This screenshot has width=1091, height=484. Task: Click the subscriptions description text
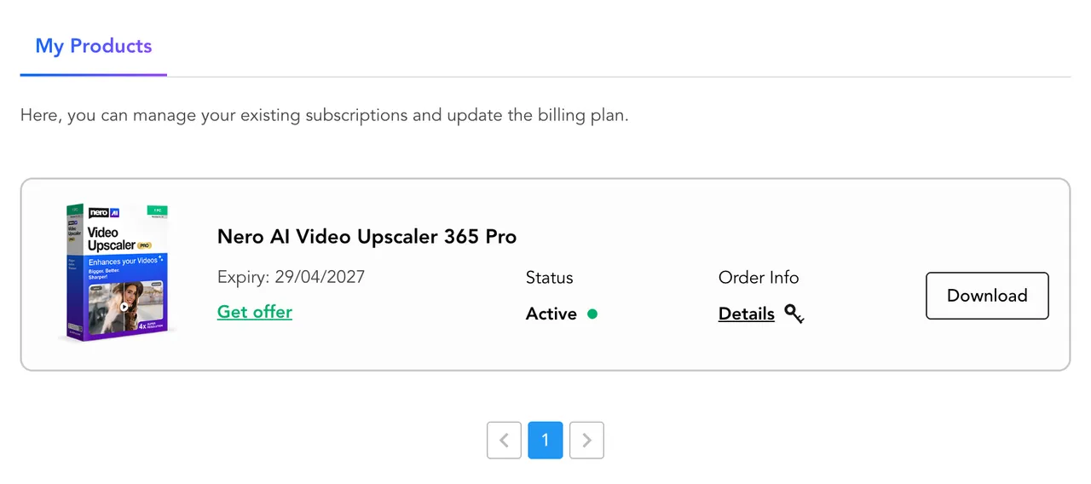(x=324, y=115)
